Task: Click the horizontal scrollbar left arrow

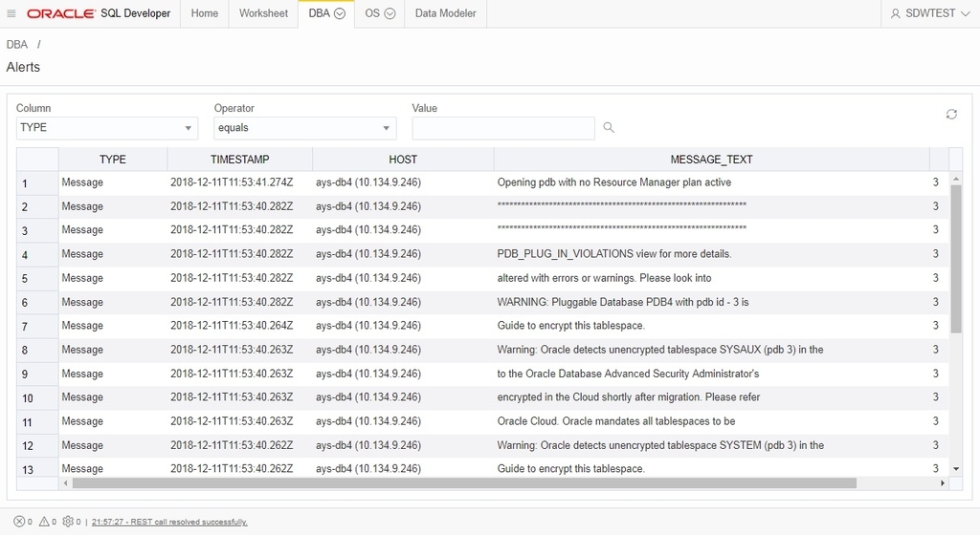Action: 65,483
